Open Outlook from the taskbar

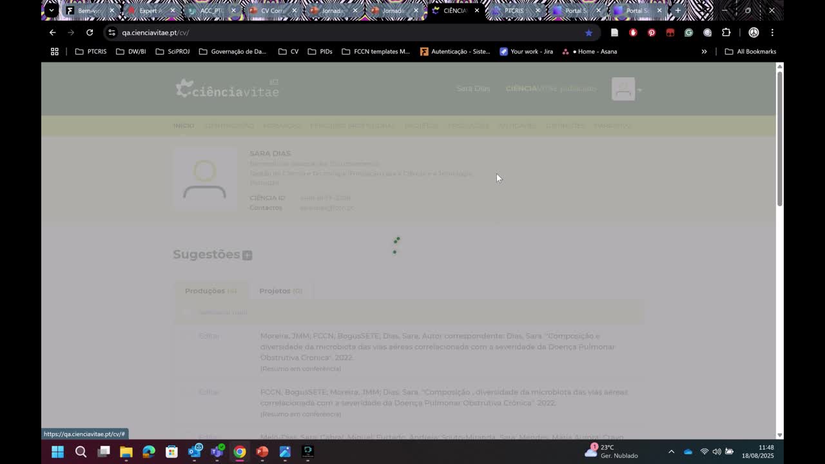click(x=195, y=452)
